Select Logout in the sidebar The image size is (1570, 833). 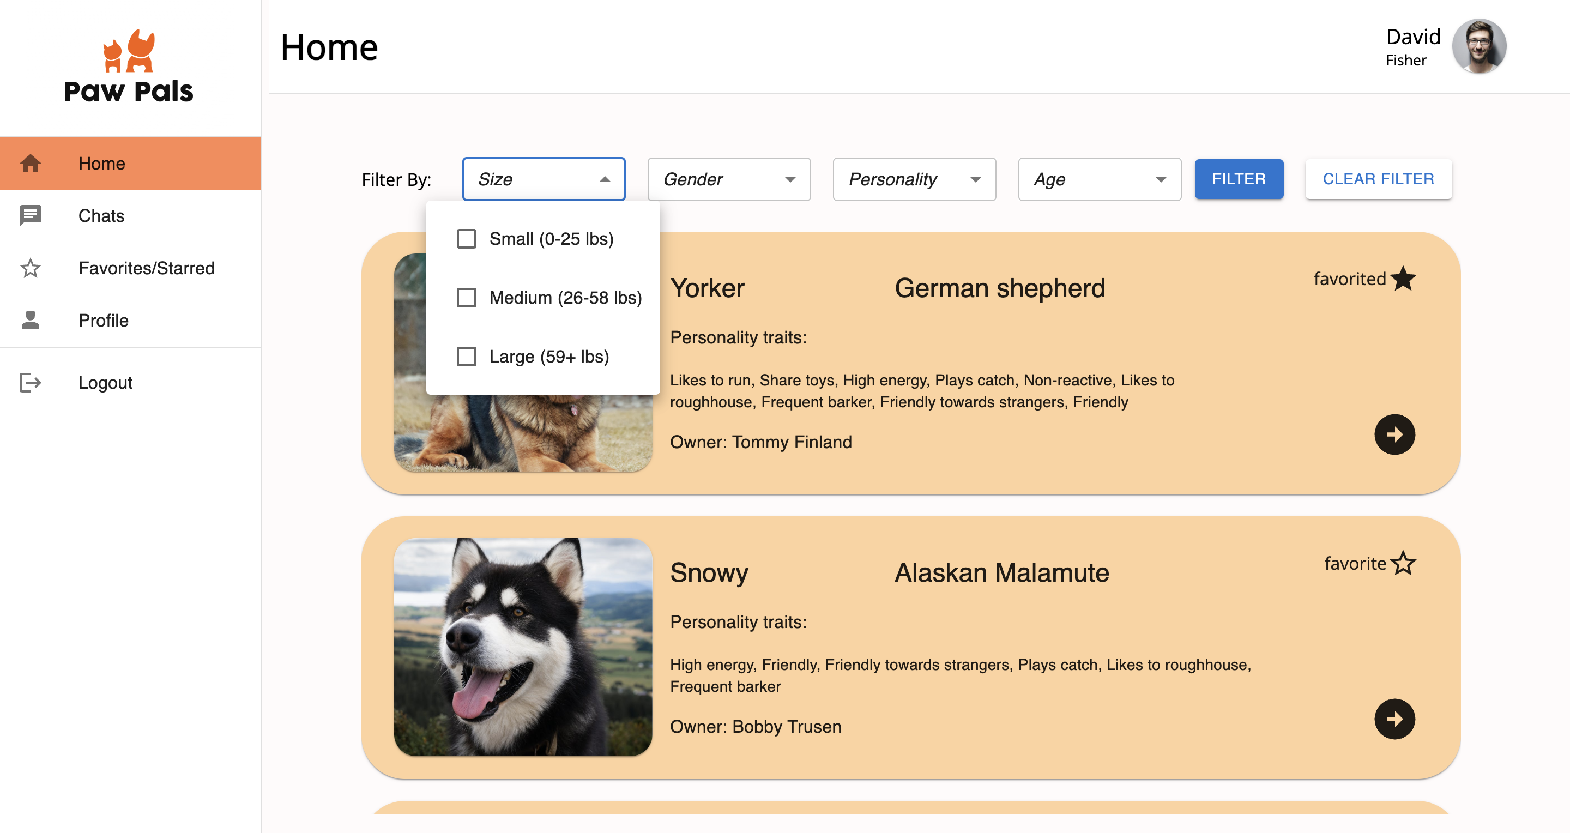click(130, 383)
